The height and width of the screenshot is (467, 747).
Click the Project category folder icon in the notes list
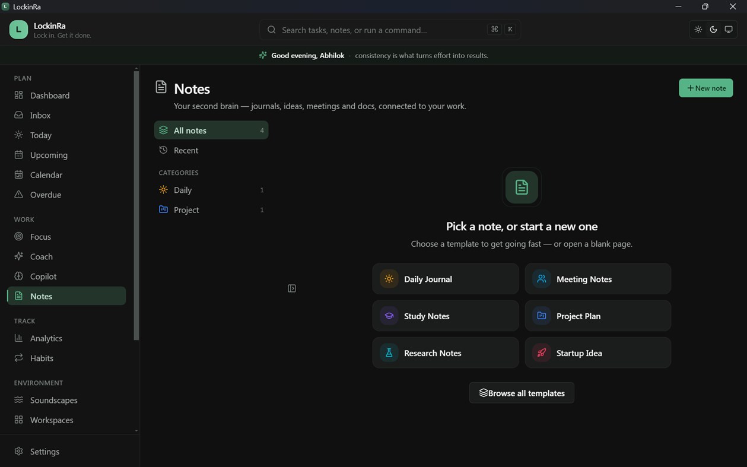point(163,209)
